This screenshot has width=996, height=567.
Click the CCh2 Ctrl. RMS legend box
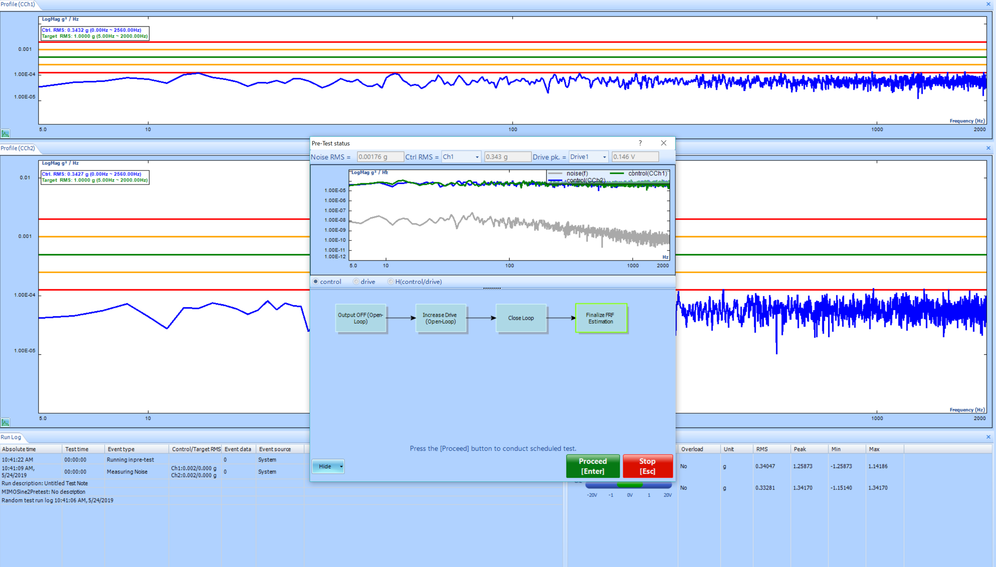pyautogui.click(x=95, y=177)
